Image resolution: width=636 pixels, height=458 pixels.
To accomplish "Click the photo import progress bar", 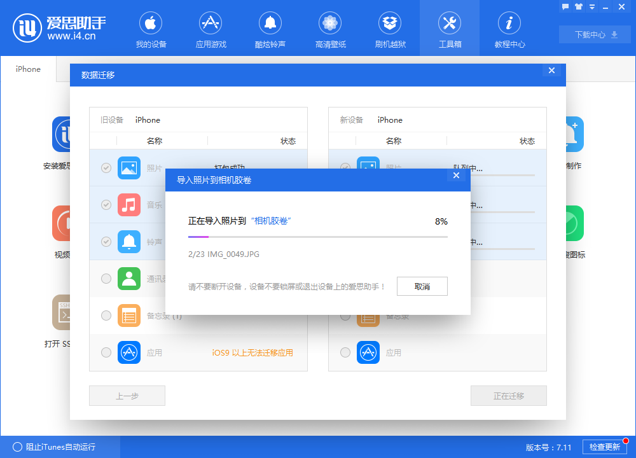I will (x=317, y=237).
